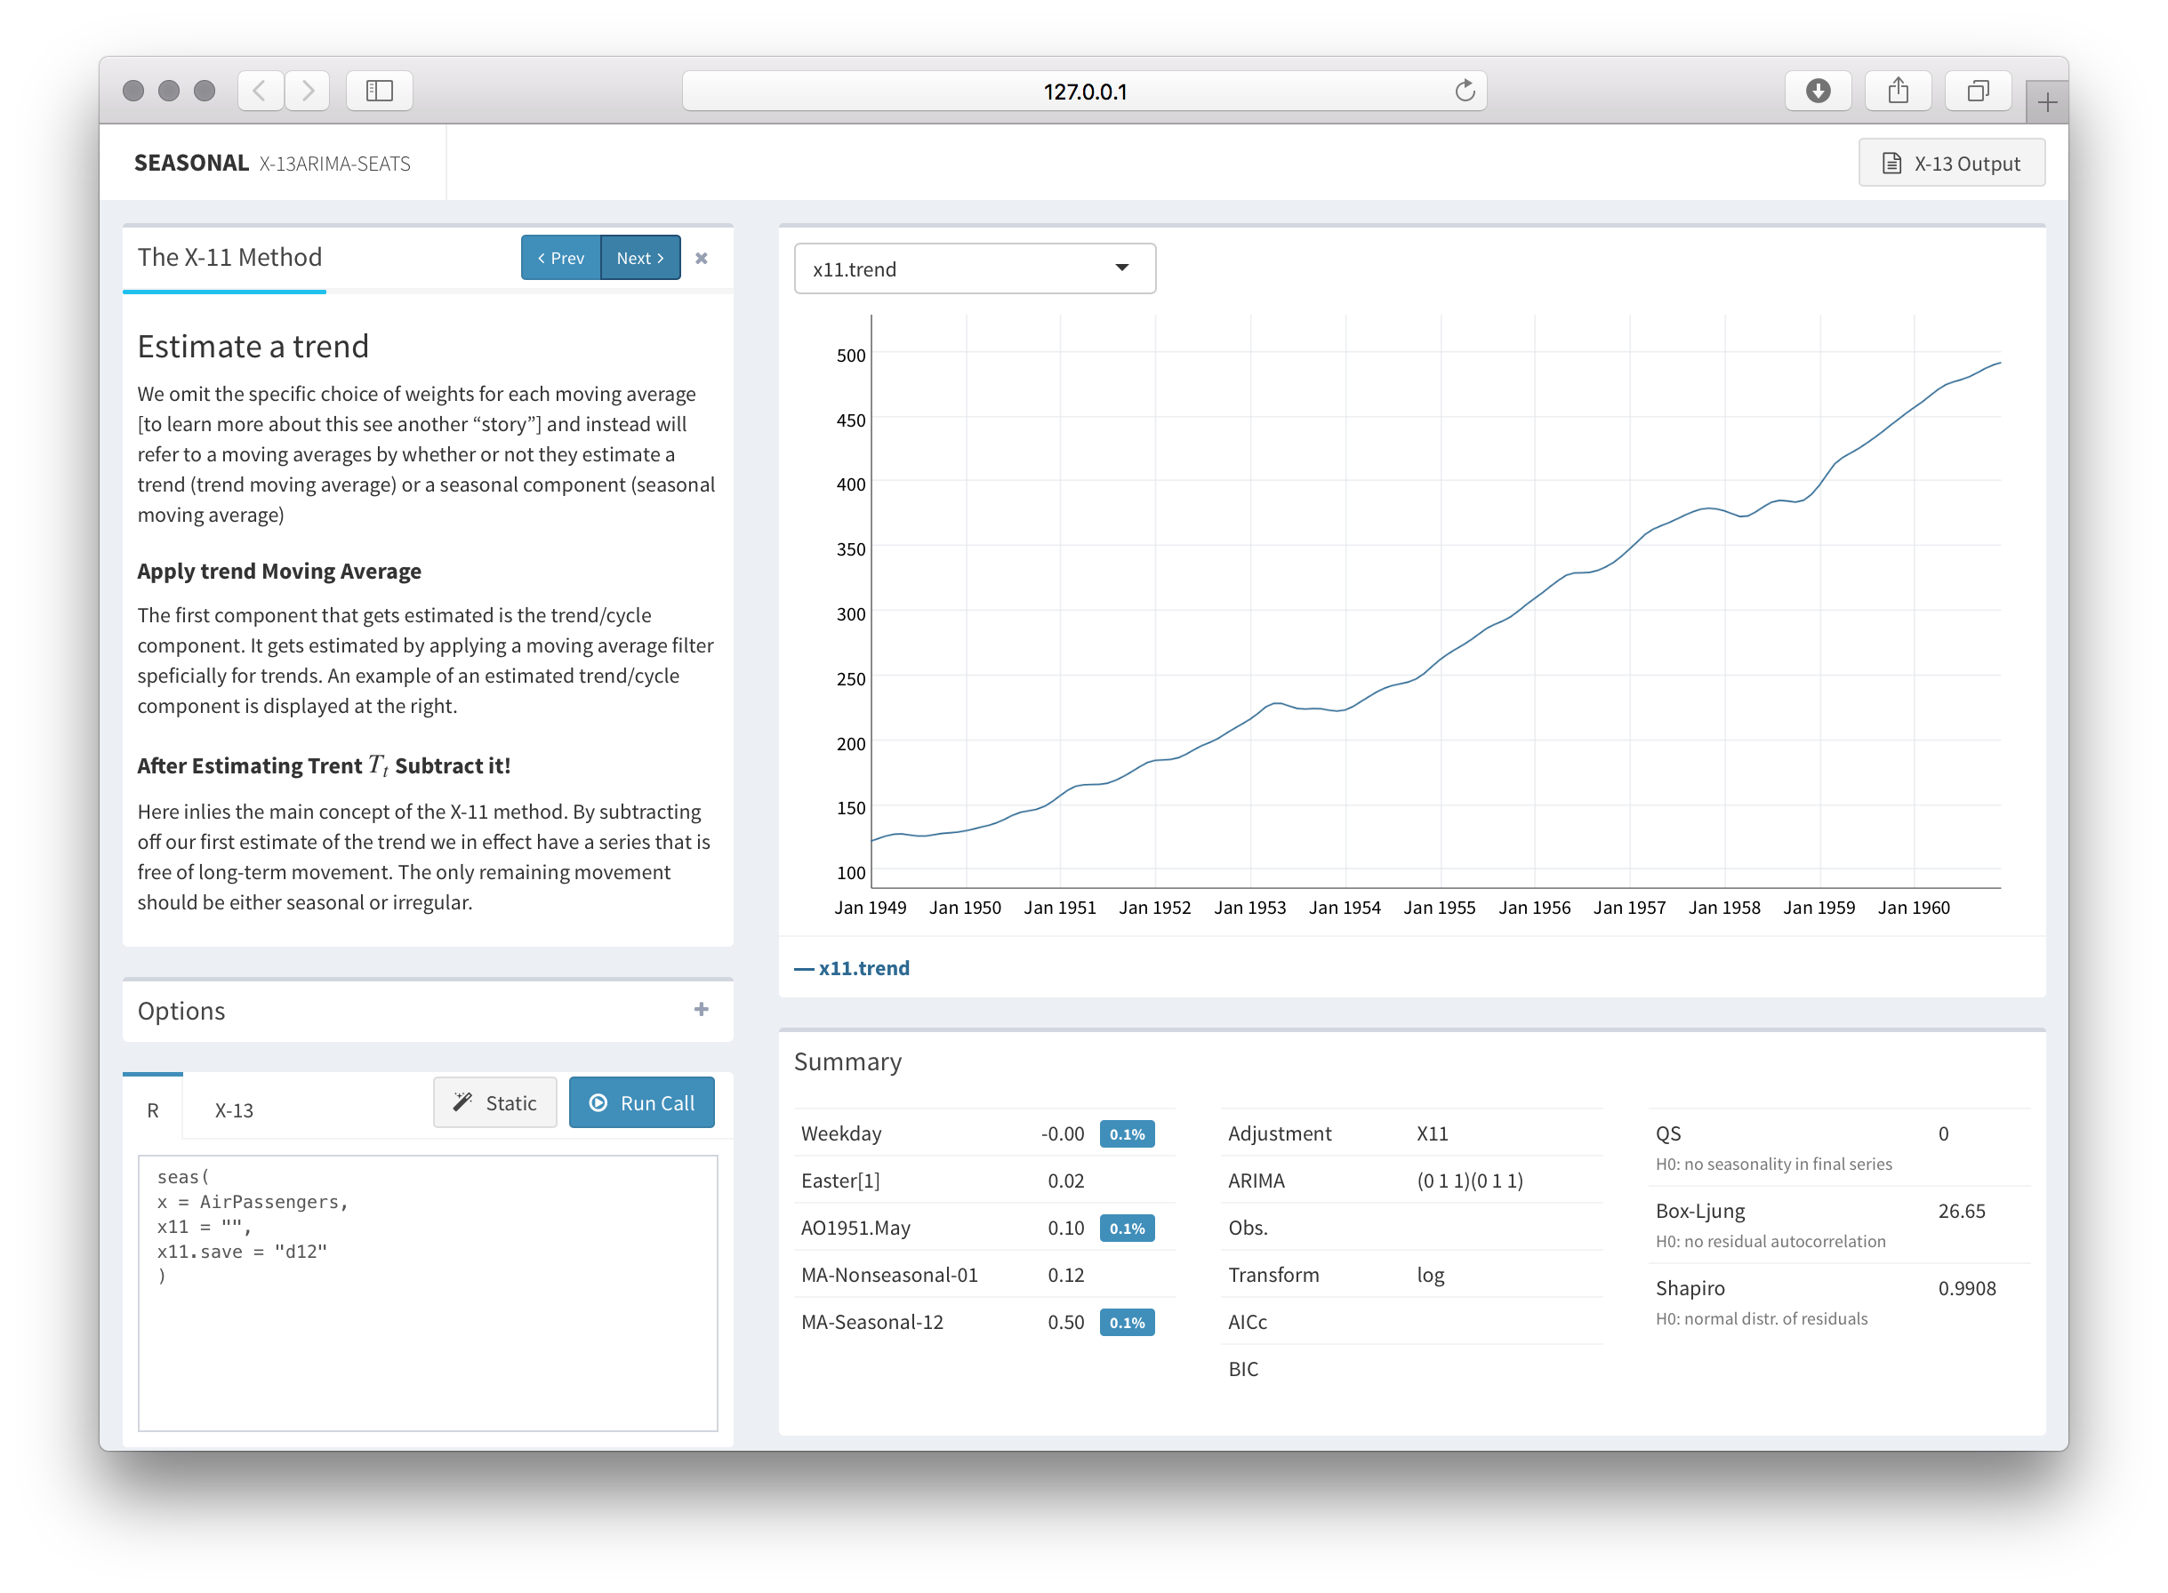Toggle the Safari sidebar icon
Screen dimensions: 2168x1593
point(379,91)
